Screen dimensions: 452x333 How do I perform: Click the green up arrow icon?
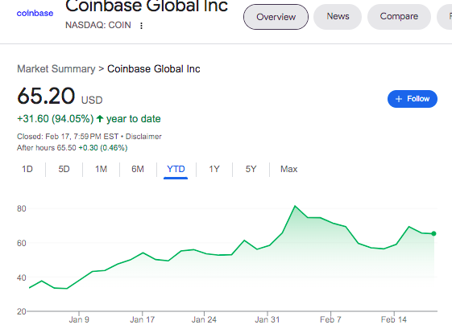(100, 118)
